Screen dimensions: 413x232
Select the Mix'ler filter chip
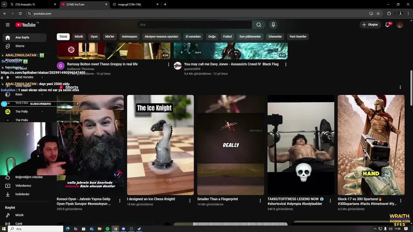pyautogui.click(x=110, y=37)
